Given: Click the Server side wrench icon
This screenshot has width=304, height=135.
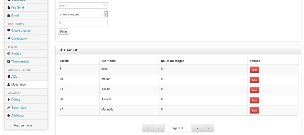Looking at the screenshot, I should 9,107.
